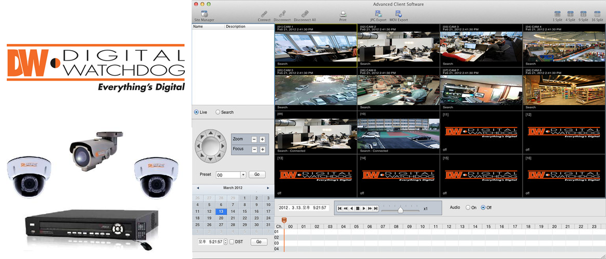The height and width of the screenshot is (259, 606).
Task: Open the Preset dropdown
Action: tap(243, 175)
